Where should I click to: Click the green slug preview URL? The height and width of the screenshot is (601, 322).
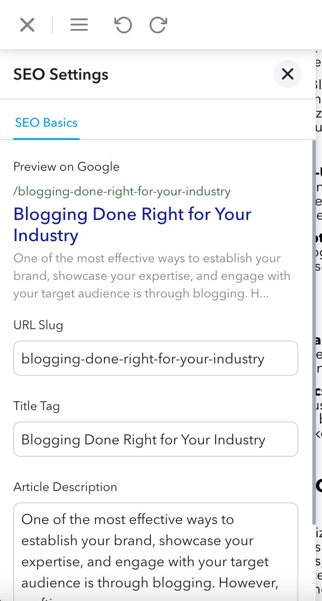[122, 191]
